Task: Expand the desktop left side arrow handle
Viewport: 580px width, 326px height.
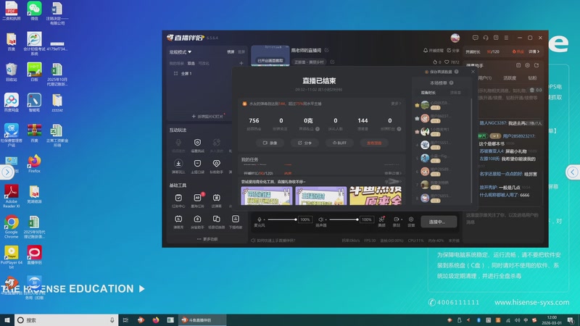Action: (7, 172)
